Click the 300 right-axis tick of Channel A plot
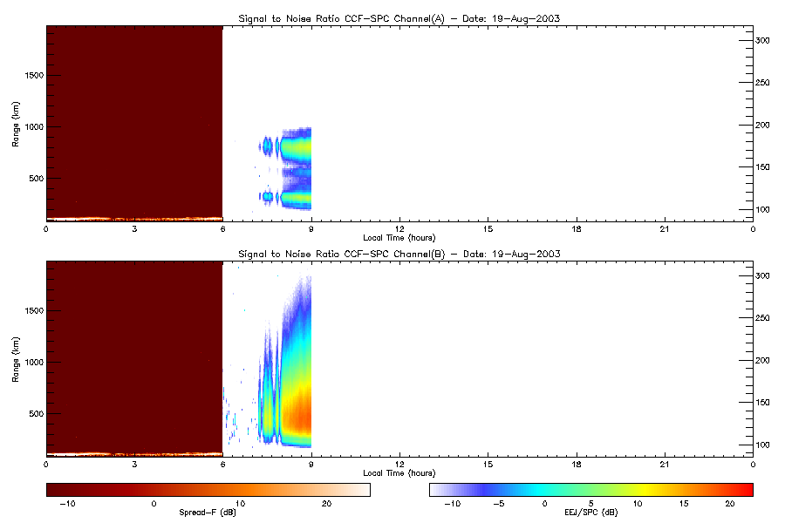785x523 pixels. tap(762, 41)
